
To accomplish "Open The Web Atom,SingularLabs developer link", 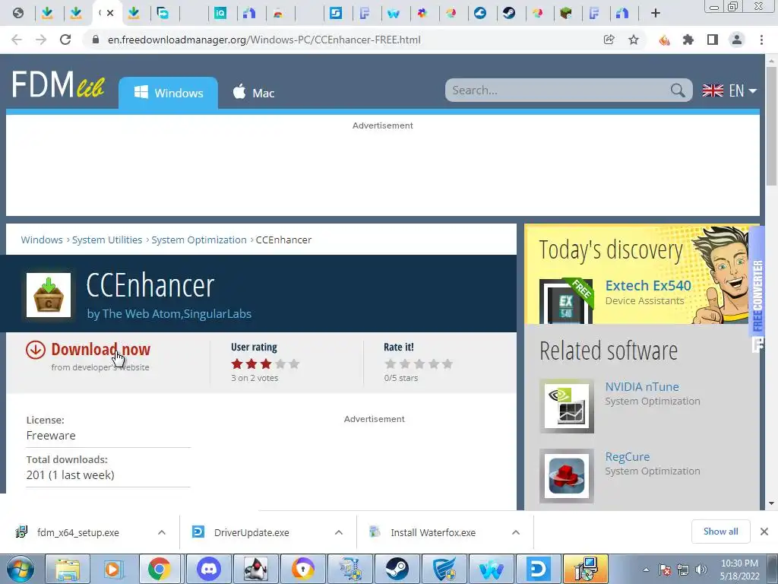I will coord(176,314).
